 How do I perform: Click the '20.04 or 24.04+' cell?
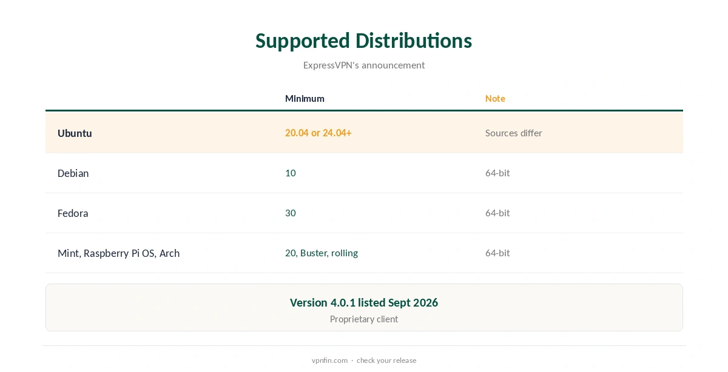pos(318,133)
